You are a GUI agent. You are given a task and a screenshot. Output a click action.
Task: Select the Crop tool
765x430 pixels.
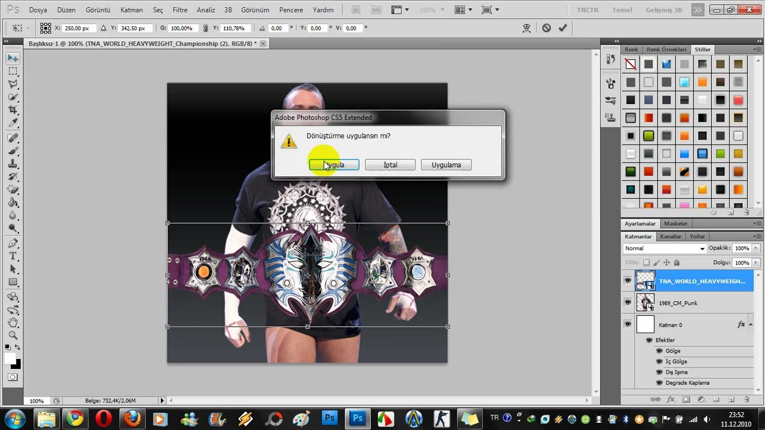click(x=13, y=110)
